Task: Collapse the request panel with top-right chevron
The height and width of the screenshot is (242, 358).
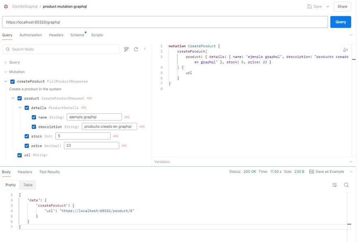Action: click(351, 35)
